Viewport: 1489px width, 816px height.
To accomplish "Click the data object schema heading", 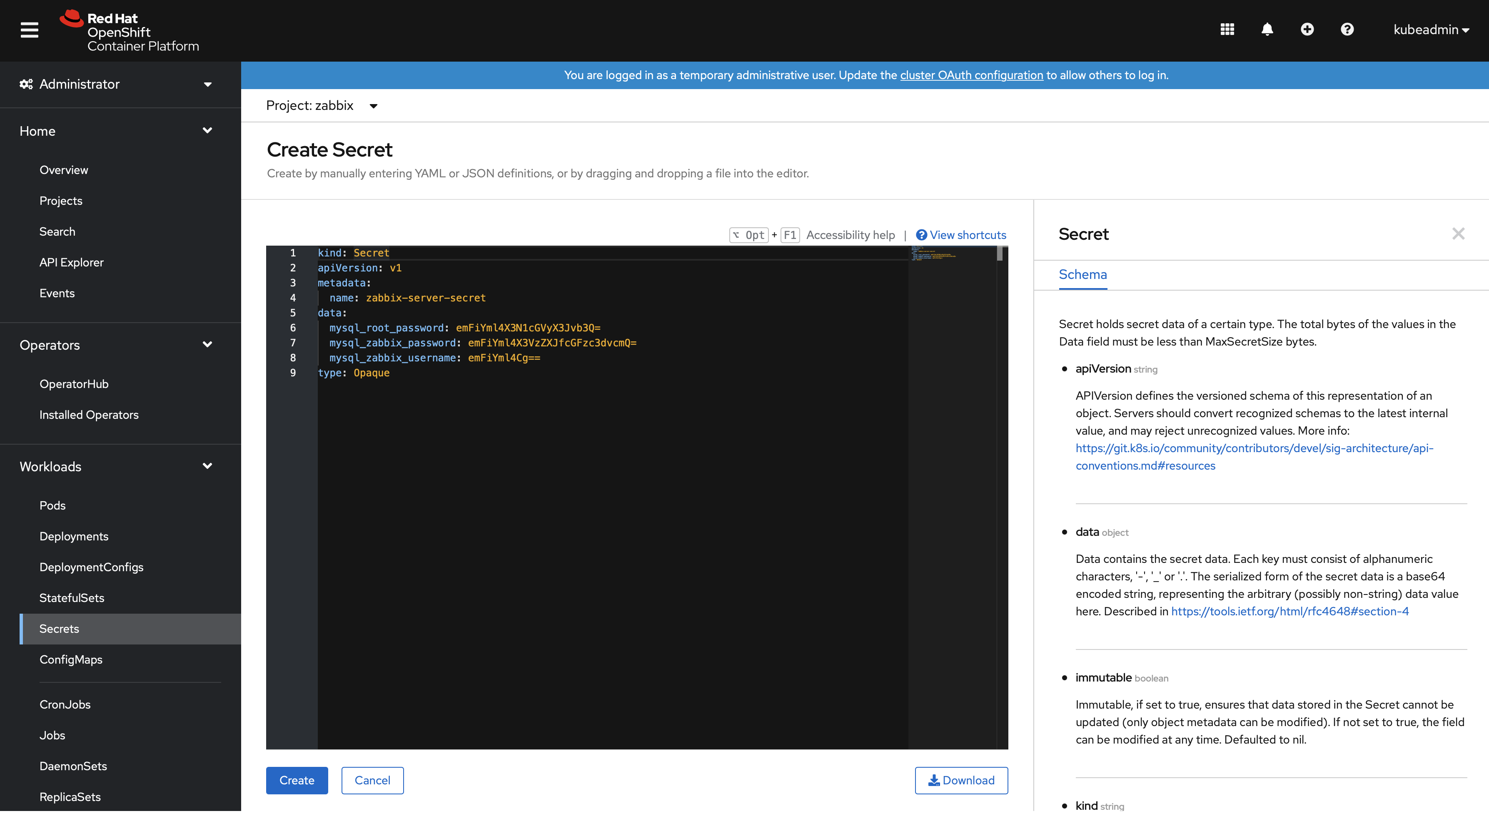I will click(x=1101, y=532).
